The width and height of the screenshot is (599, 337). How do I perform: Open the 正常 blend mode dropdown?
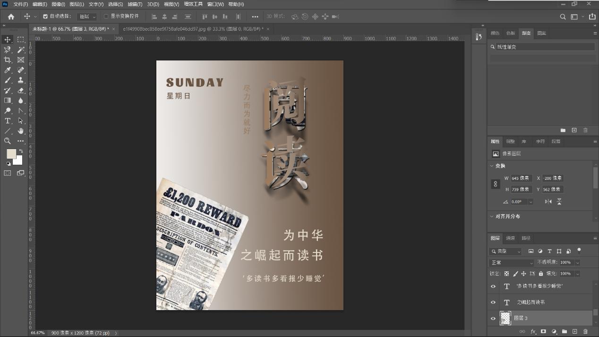coord(511,262)
